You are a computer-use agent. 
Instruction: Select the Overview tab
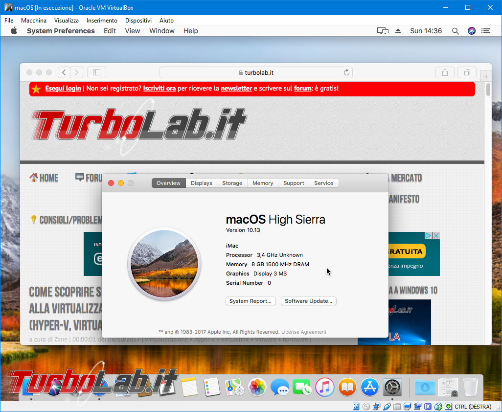click(168, 183)
